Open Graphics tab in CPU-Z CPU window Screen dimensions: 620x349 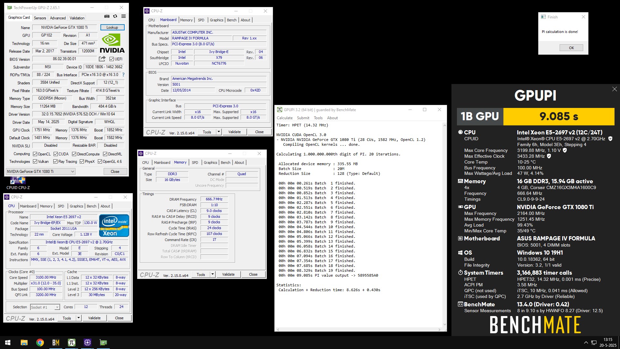[76, 206]
